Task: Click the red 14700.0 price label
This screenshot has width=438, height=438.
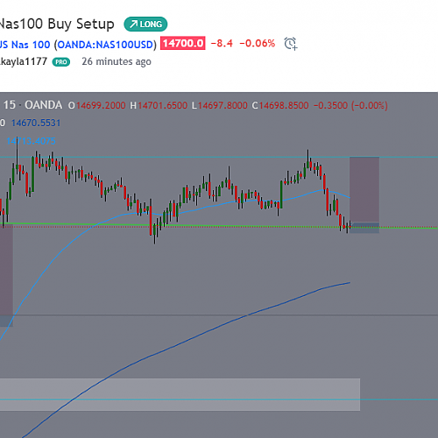Action: click(183, 43)
